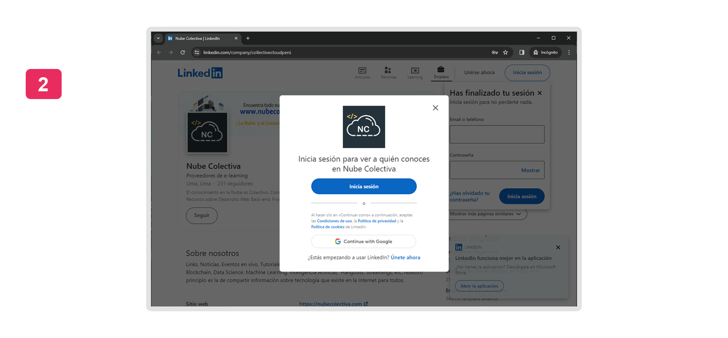The image size is (728, 338).
Task: Continue with Google sign-in
Action: coord(364,241)
